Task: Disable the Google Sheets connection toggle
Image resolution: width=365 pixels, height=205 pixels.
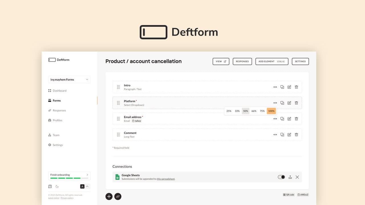Action: pyautogui.click(x=281, y=177)
